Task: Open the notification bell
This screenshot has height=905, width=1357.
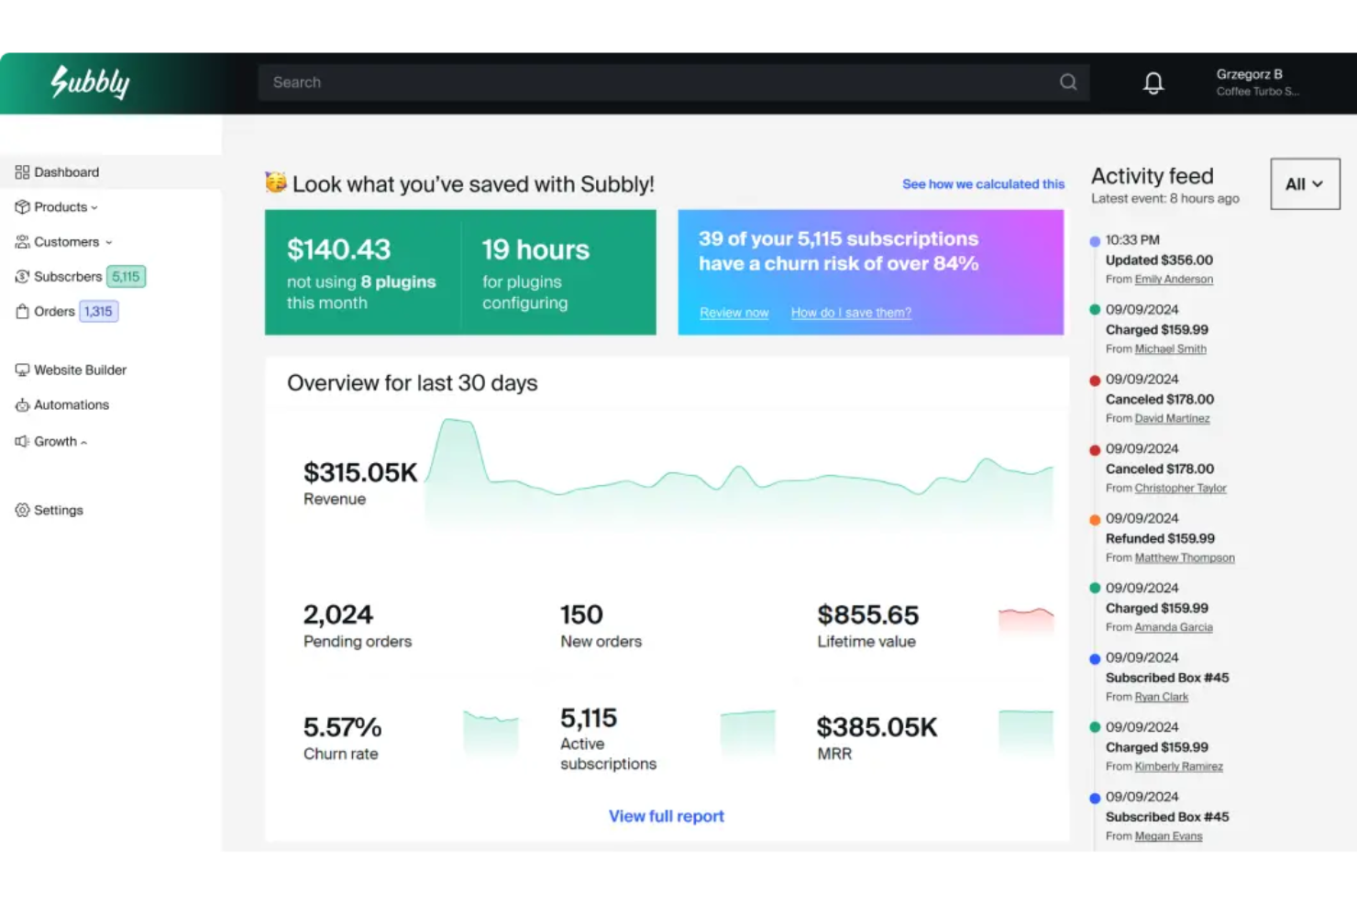Action: click(x=1153, y=83)
